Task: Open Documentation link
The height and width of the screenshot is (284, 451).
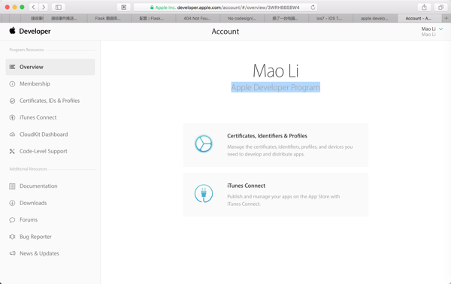Action: tap(38, 186)
